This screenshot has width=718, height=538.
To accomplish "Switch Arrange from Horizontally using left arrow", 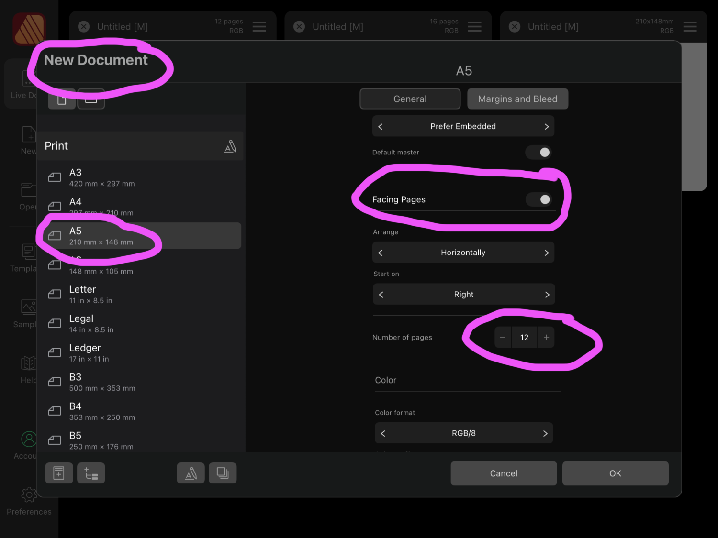I will click(x=381, y=252).
